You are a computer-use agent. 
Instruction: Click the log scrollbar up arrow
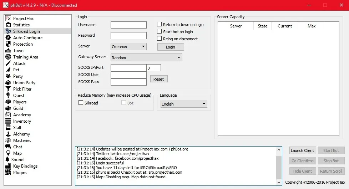tap(279, 150)
